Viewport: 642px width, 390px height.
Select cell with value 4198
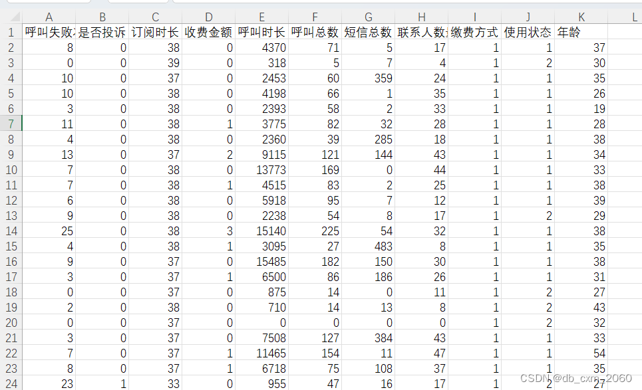261,93
